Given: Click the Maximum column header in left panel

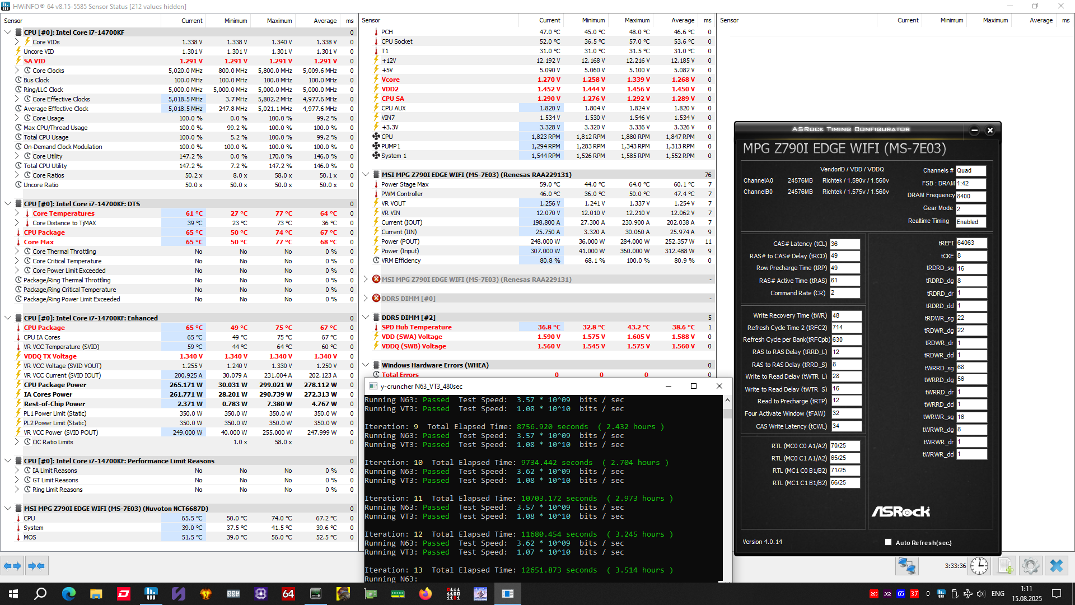Looking at the screenshot, I should tap(279, 21).
